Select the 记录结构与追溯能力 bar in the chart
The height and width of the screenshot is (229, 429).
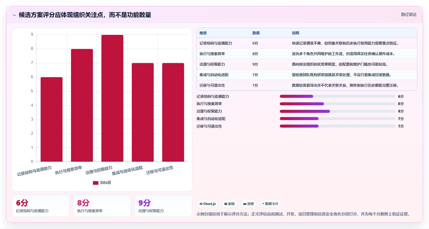51,119
